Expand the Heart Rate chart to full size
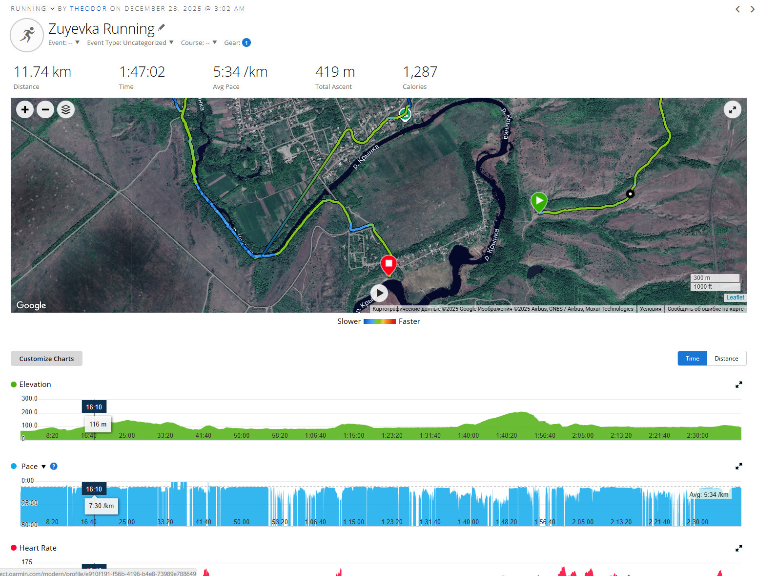Image resolution: width=757 pixels, height=576 pixels. coord(738,548)
